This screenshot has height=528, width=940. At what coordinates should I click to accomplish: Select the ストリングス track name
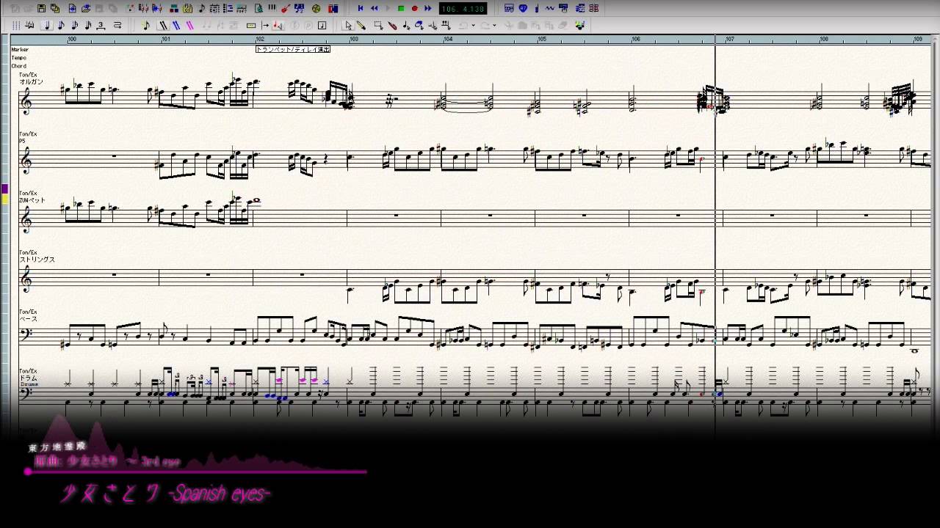(x=37, y=260)
